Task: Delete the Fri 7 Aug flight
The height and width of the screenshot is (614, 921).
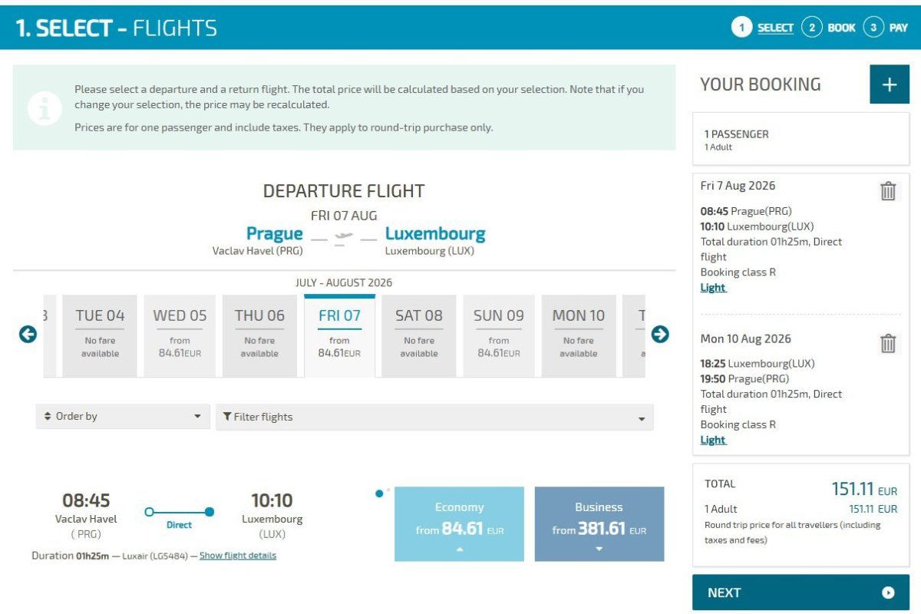Action: (x=888, y=190)
